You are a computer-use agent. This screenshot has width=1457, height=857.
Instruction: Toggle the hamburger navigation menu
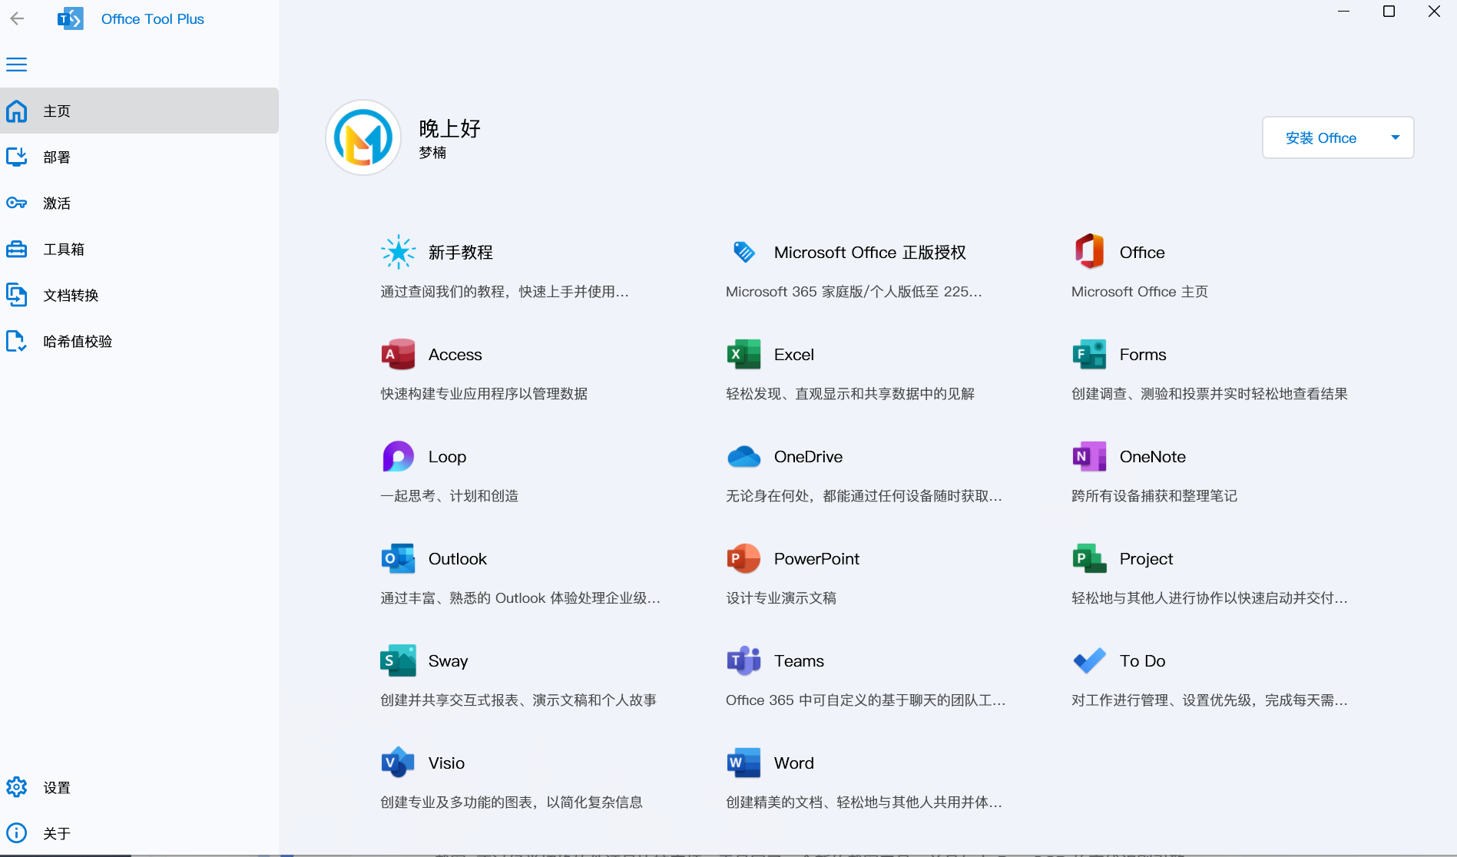point(16,65)
